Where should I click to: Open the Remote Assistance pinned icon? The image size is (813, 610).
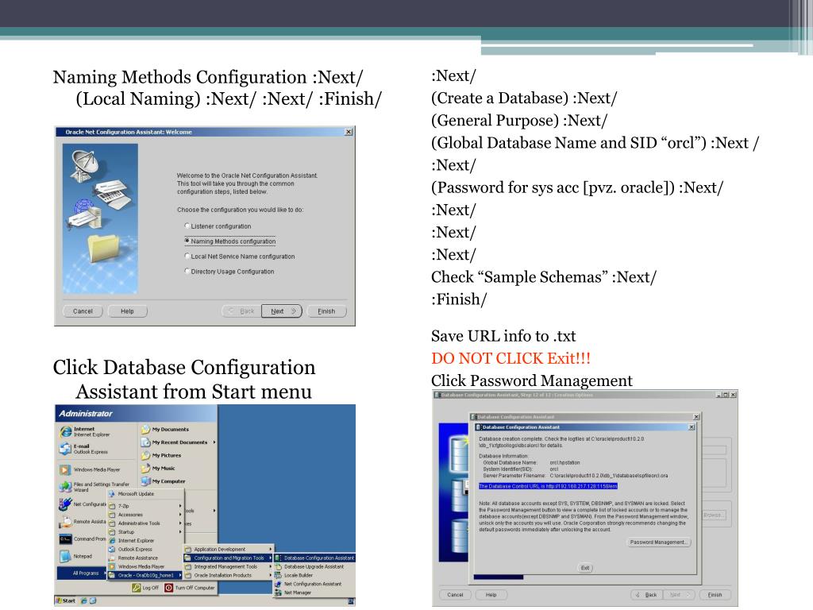[65, 521]
